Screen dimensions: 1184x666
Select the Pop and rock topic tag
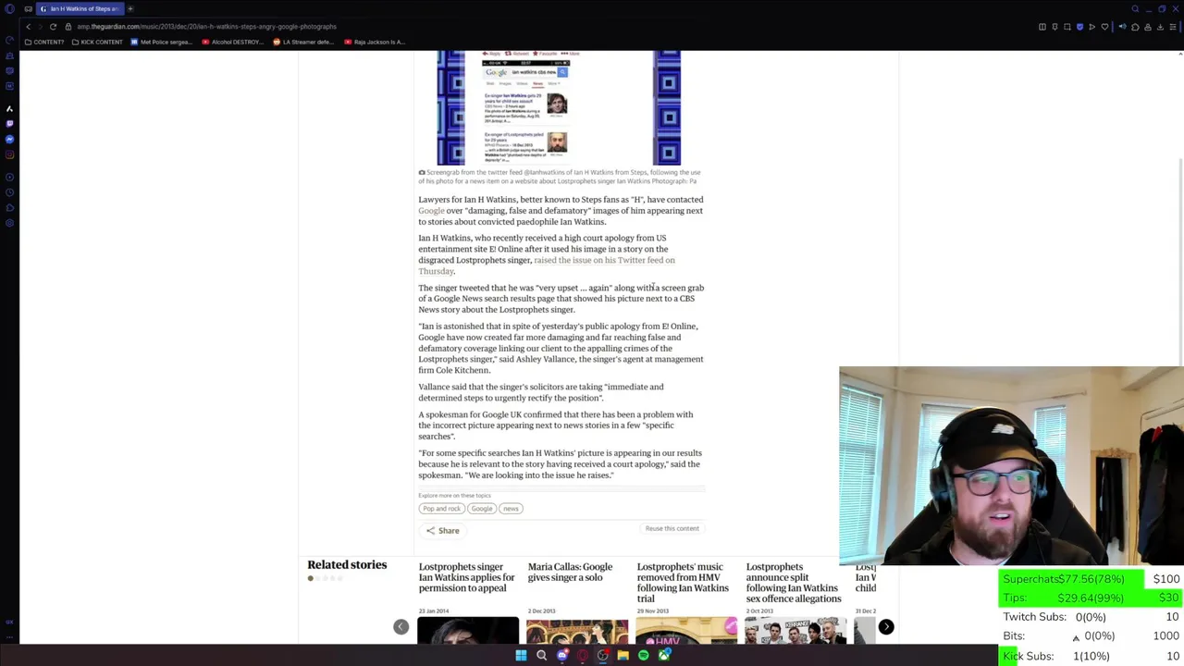441,509
